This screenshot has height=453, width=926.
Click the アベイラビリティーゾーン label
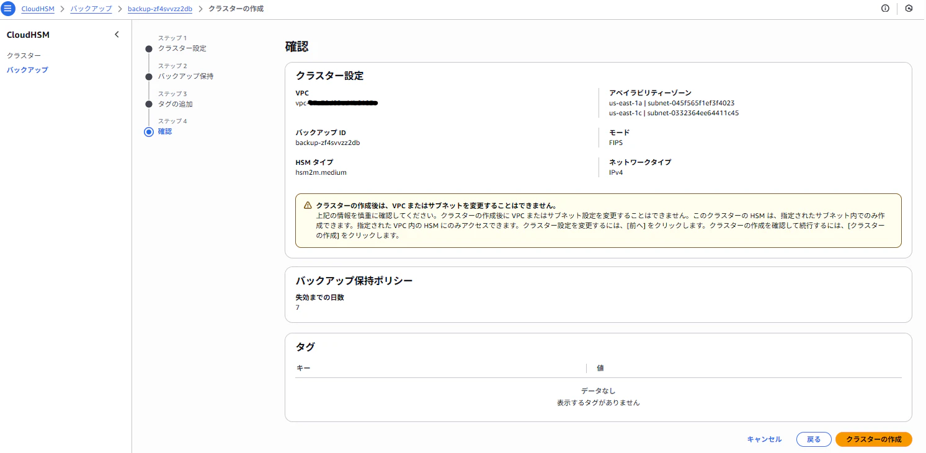tap(650, 93)
